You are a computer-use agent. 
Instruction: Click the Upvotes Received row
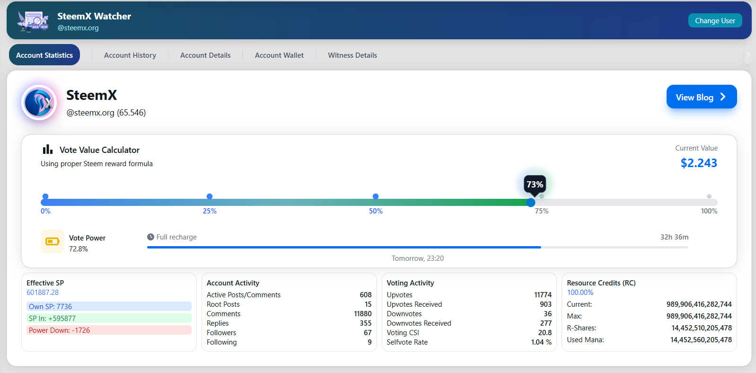tap(469, 304)
